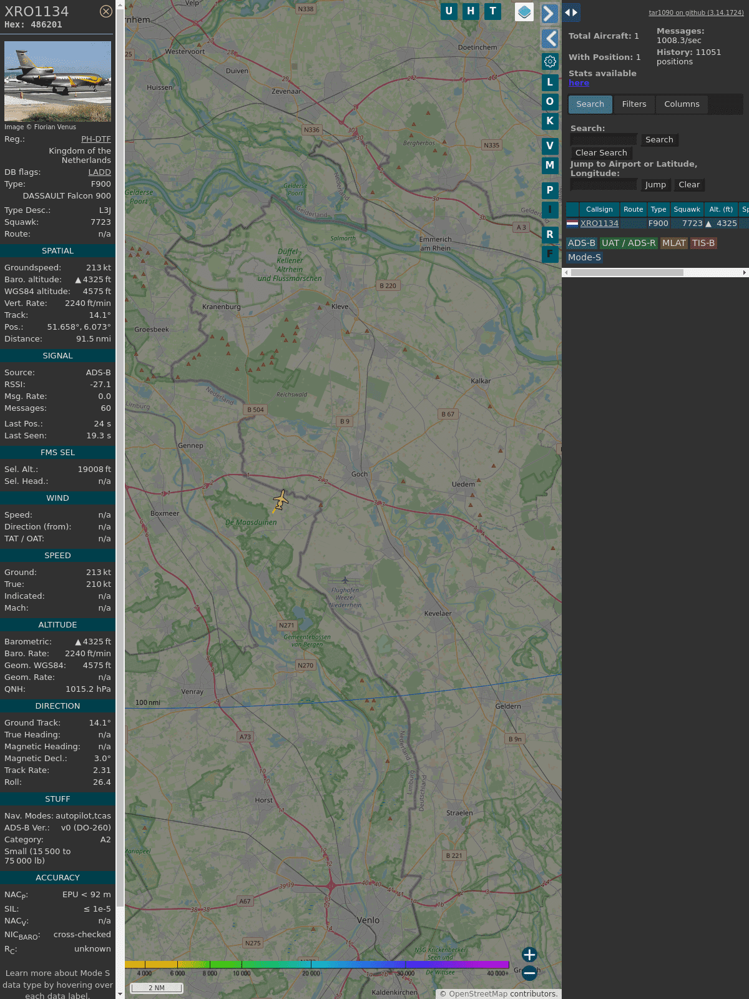Screen dimensions: 749x999
Task: Click the right chevron sidebar button
Action: (x=550, y=14)
